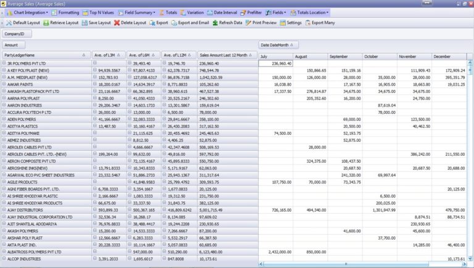This screenshot has width=474, height=268.
Task: Click the Export Many toolbar icon
Action: (307, 23)
